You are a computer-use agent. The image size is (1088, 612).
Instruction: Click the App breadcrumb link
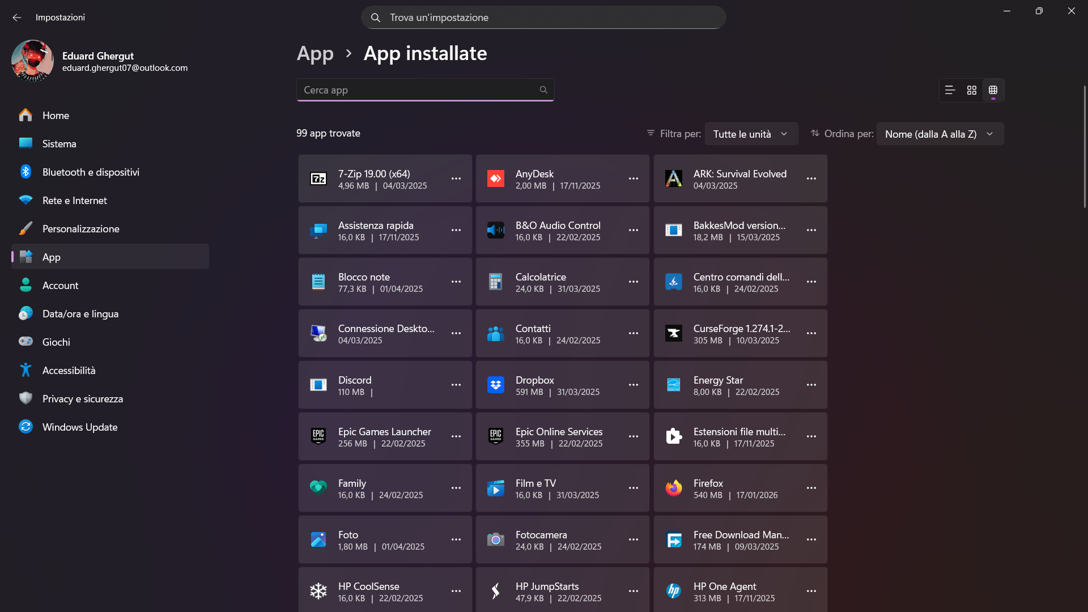(315, 54)
